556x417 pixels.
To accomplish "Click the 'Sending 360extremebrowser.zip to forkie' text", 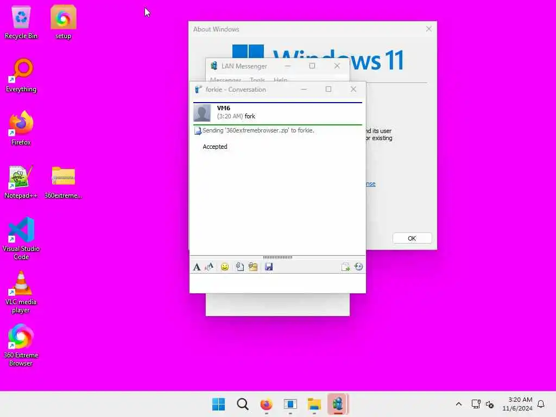I will (258, 130).
